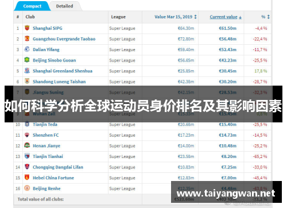Viewport: 287px width, 208px height.
Task: Click the Shanghai SIPG club crest
Action: pyautogui.click(x=27, y=28)
